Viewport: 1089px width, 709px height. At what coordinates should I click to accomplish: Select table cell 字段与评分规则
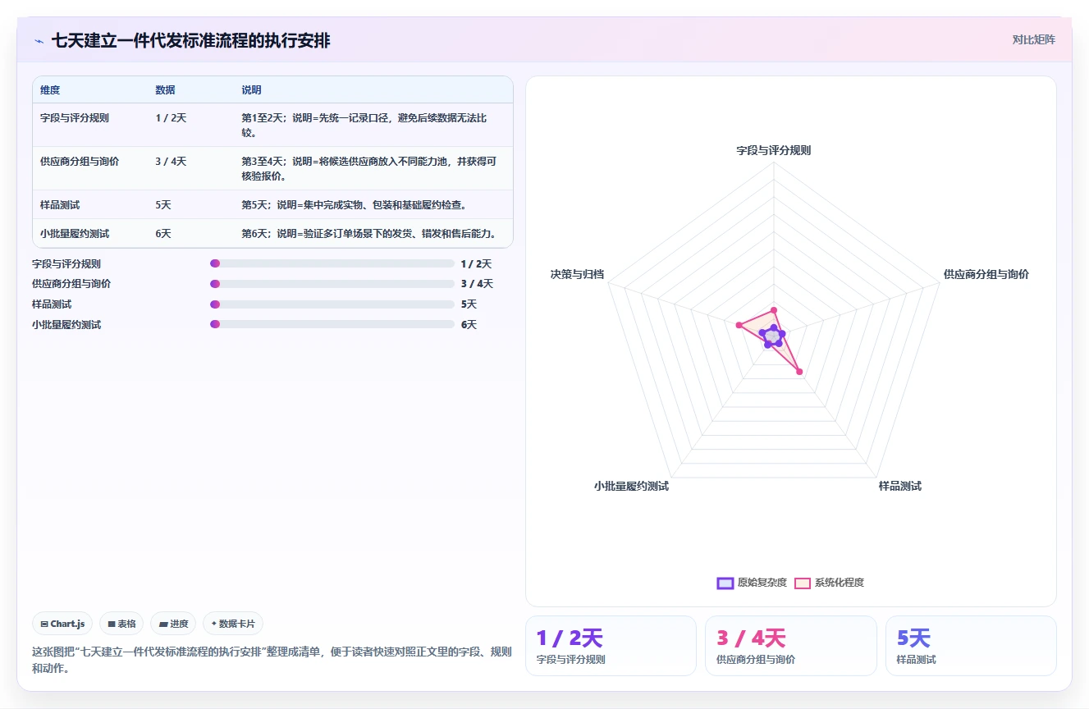[75, 118]
